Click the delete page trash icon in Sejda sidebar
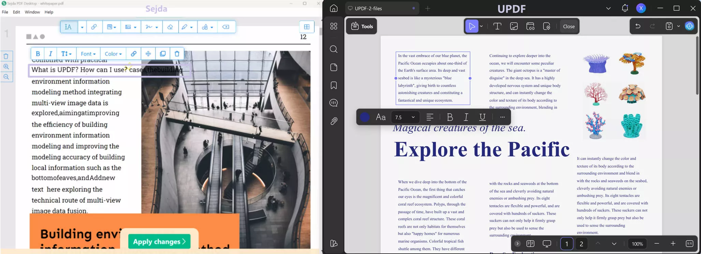The height and width of the screenshot is (254, 701). point(6,56)
